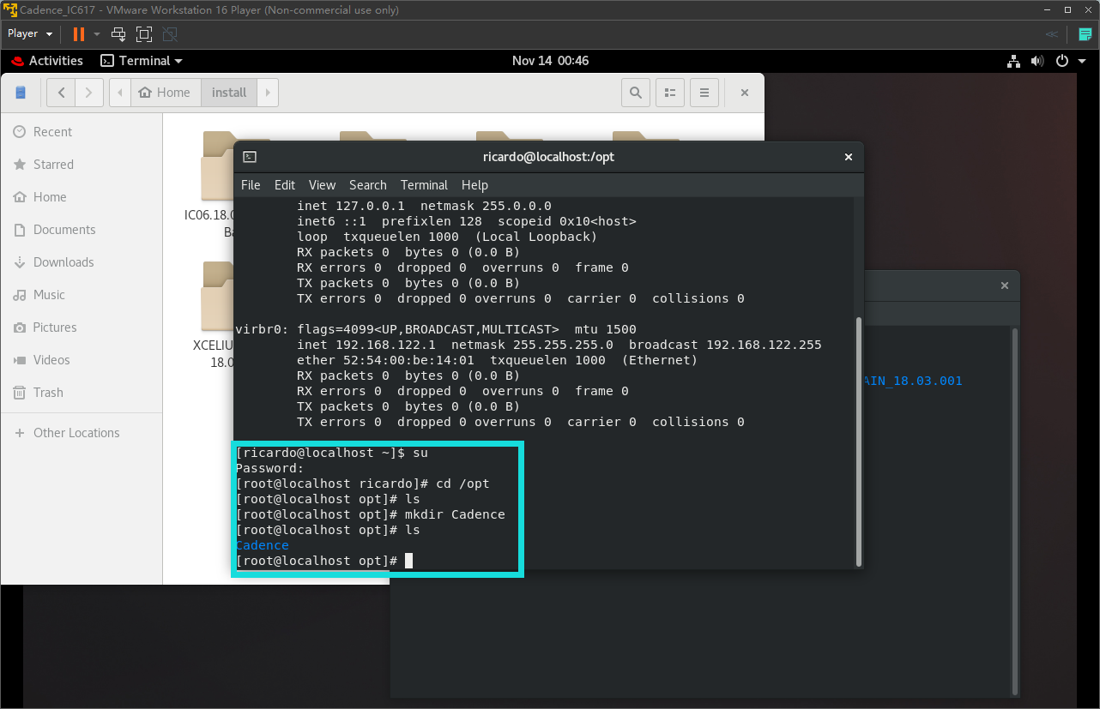Pause the virtual machine in VMware
Screen dimensions: 1100x709
79,34
